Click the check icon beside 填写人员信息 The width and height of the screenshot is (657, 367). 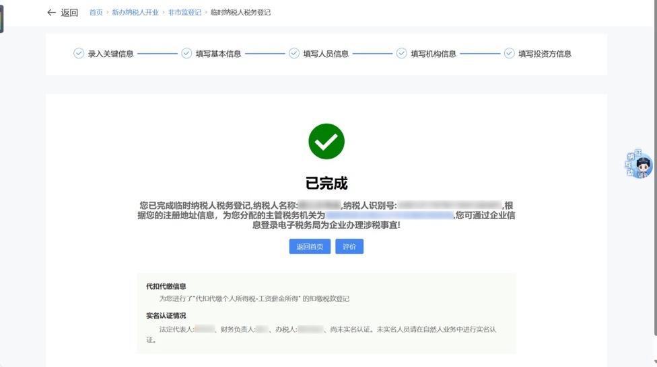294,54
